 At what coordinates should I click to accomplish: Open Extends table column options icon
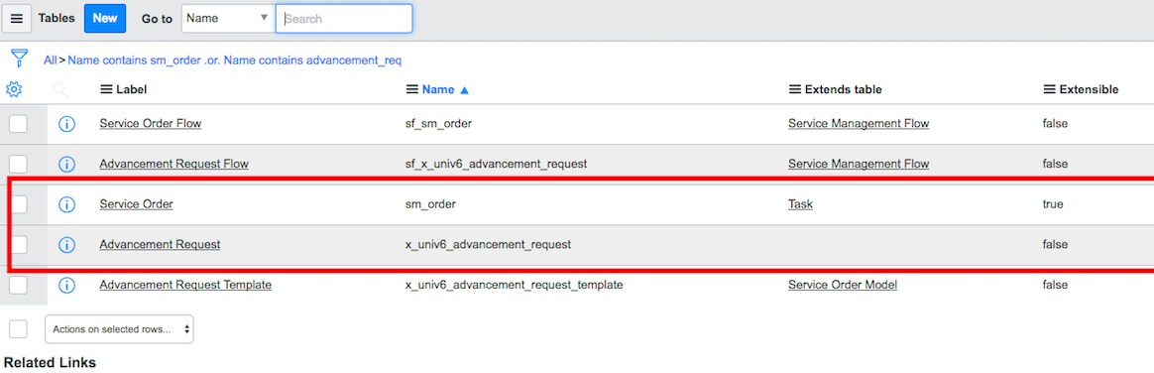[x=795, y=89]
